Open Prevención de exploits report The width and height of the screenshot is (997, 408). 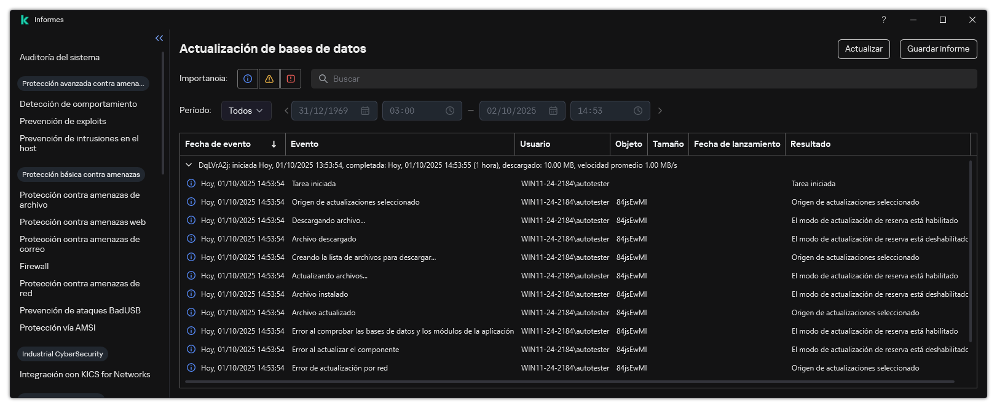pyautogui.click(x=63, y=121)
